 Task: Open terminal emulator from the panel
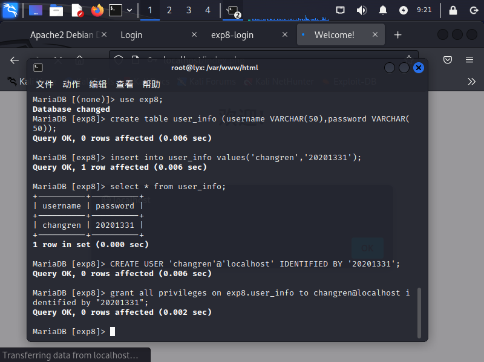coord(116,10)
